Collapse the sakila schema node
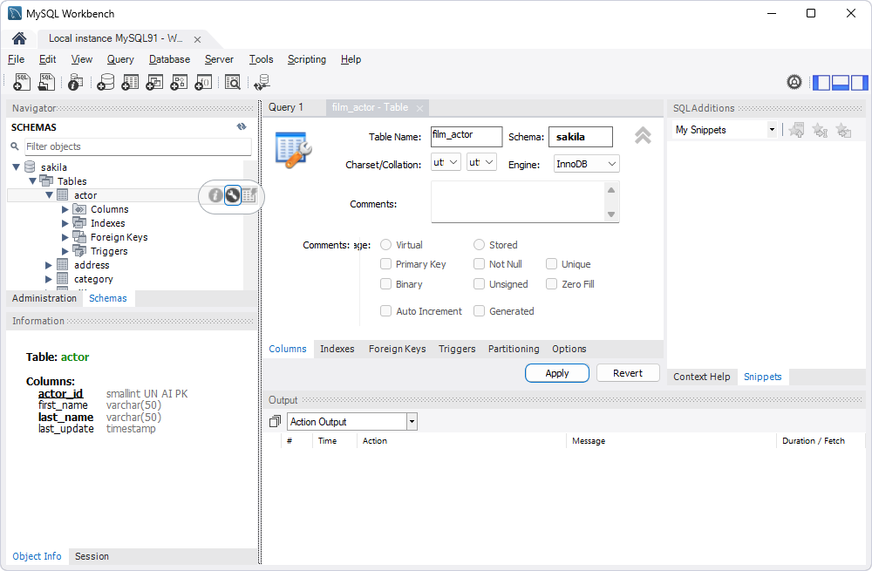This screenshot has height=571, width=872. coord(16,167)
